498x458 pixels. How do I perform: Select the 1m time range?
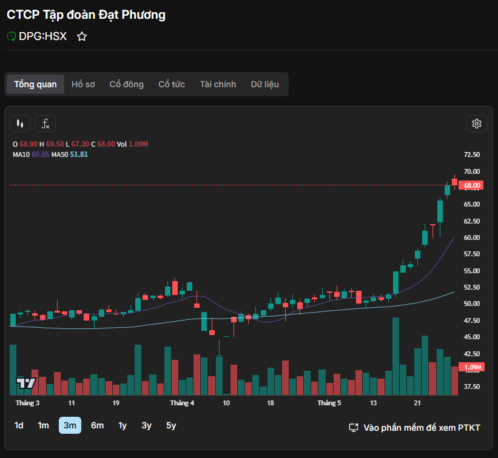pos(43,425)
